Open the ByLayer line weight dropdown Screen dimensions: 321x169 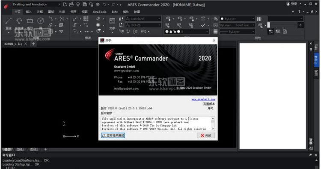(237, 32)
